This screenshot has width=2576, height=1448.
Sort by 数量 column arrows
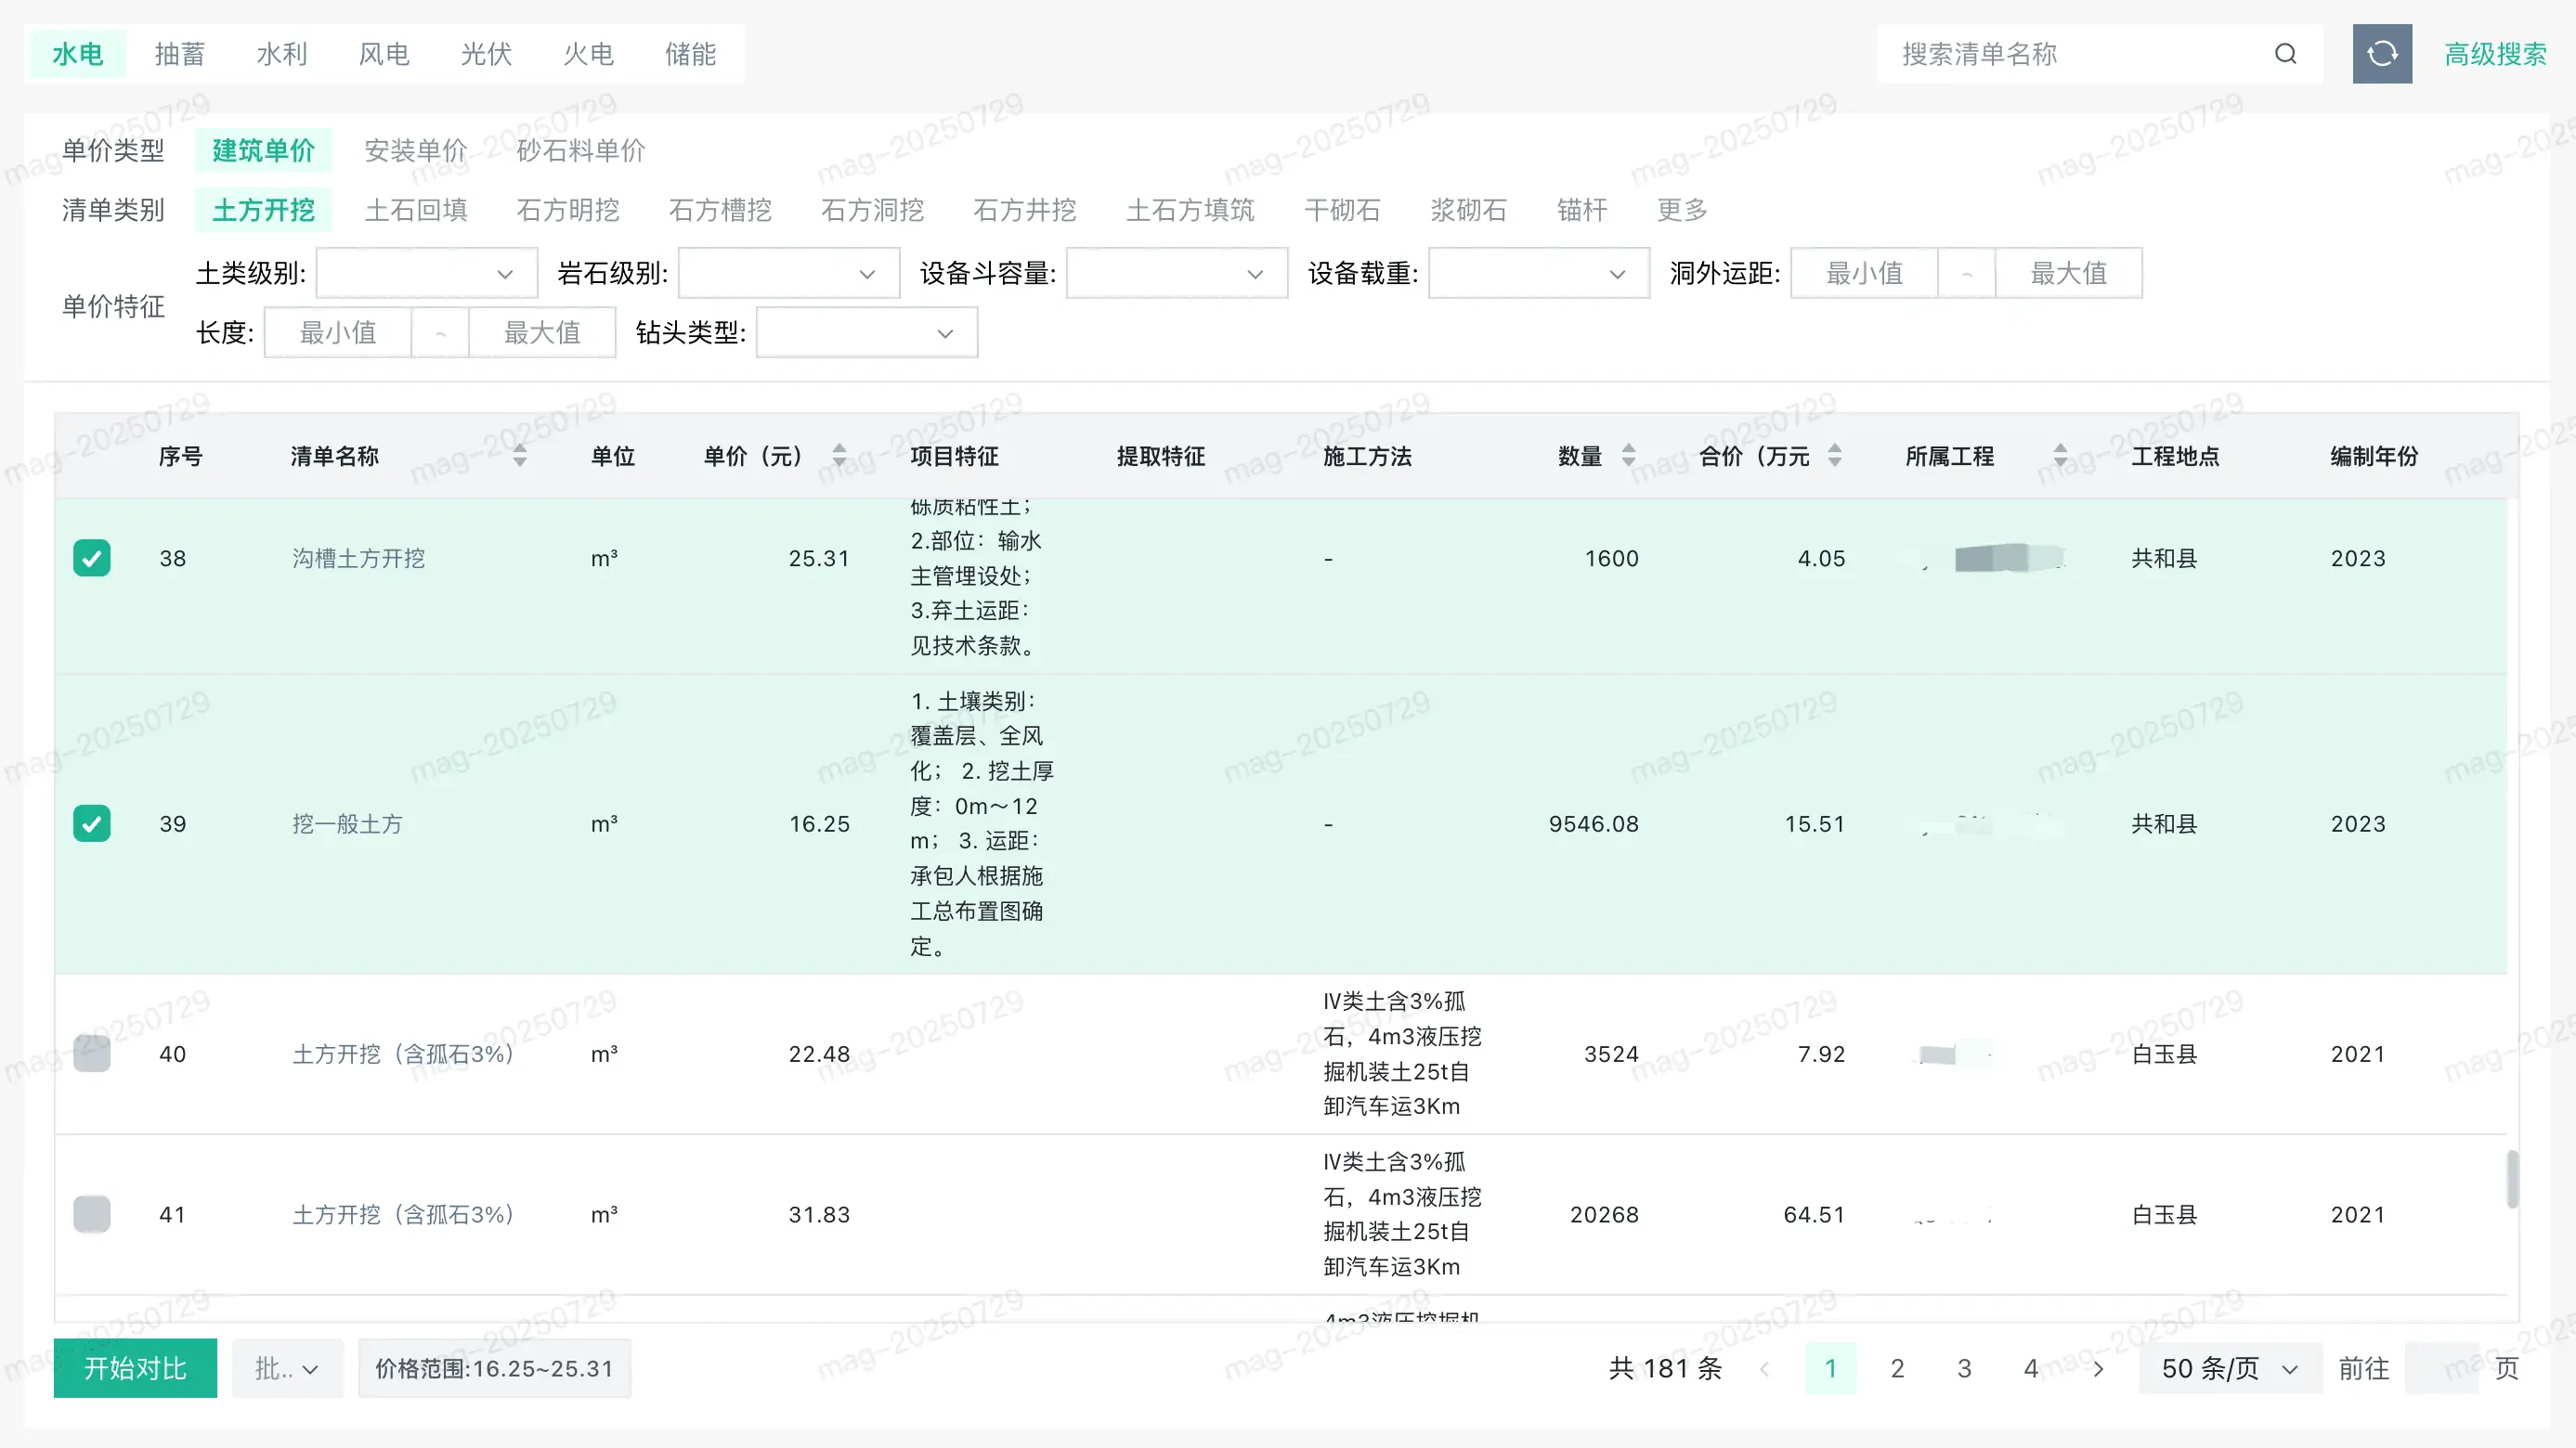pyautogui.click(x=1628, y=456)
